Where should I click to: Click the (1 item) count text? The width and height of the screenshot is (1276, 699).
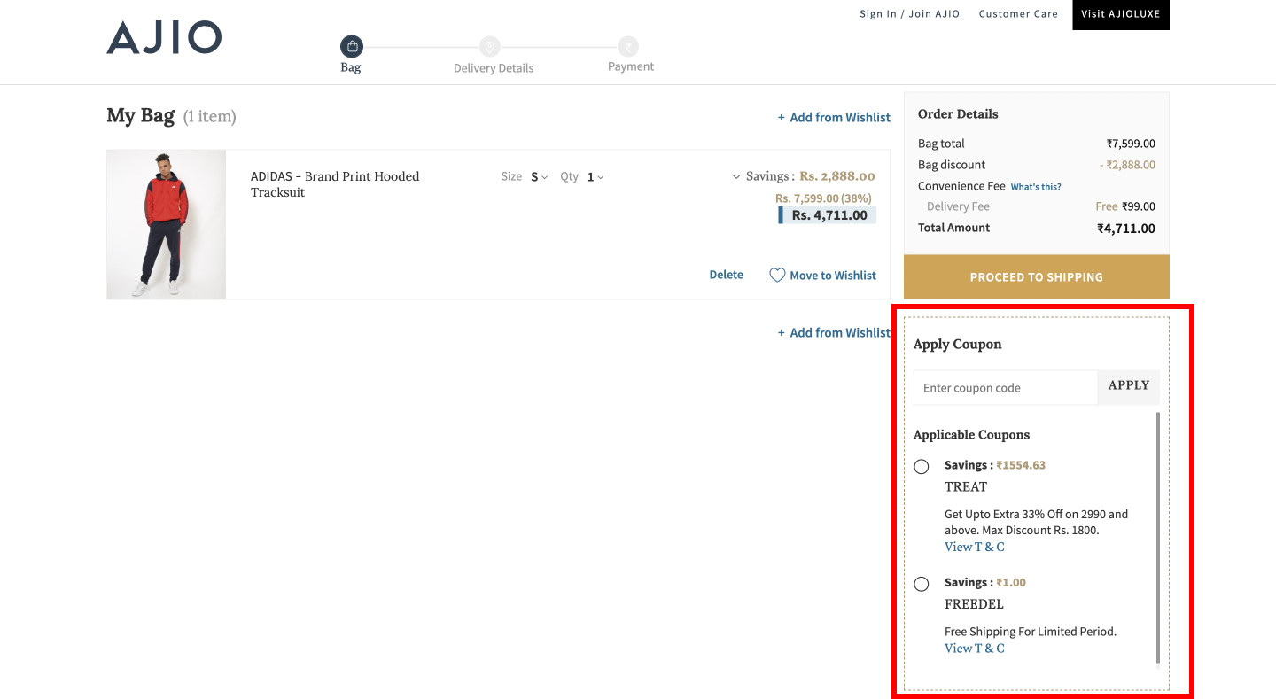[x=210, y=117]
